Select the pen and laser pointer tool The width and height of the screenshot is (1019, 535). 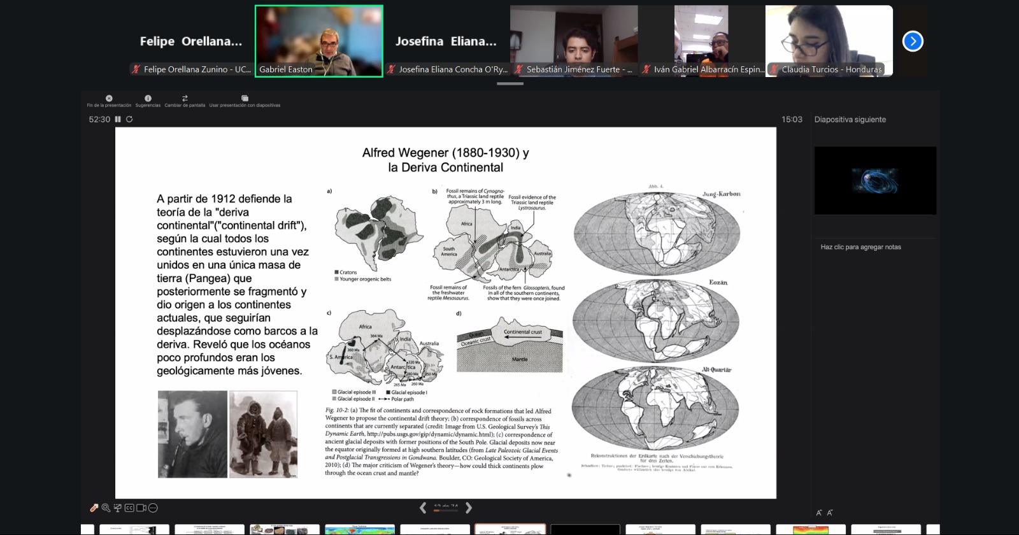click(x=94, y=508)
